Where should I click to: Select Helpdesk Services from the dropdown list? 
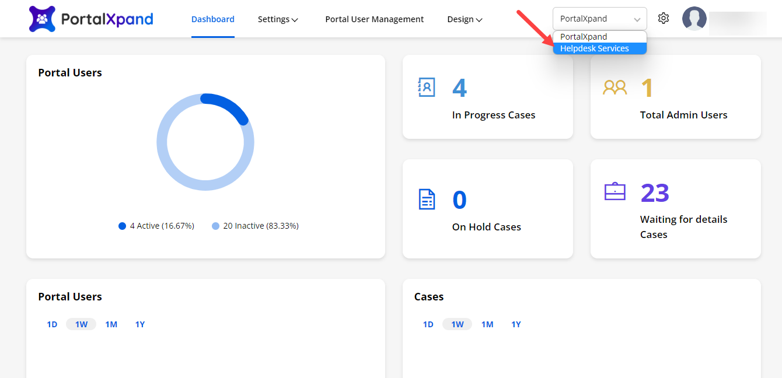point(595,48)
